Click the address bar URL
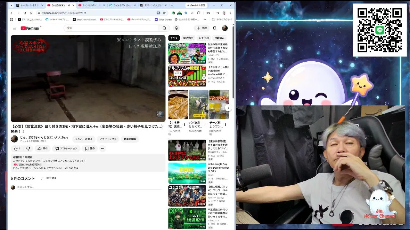Image resolution: width=410 pixels, height=230 pixels. 64,13
